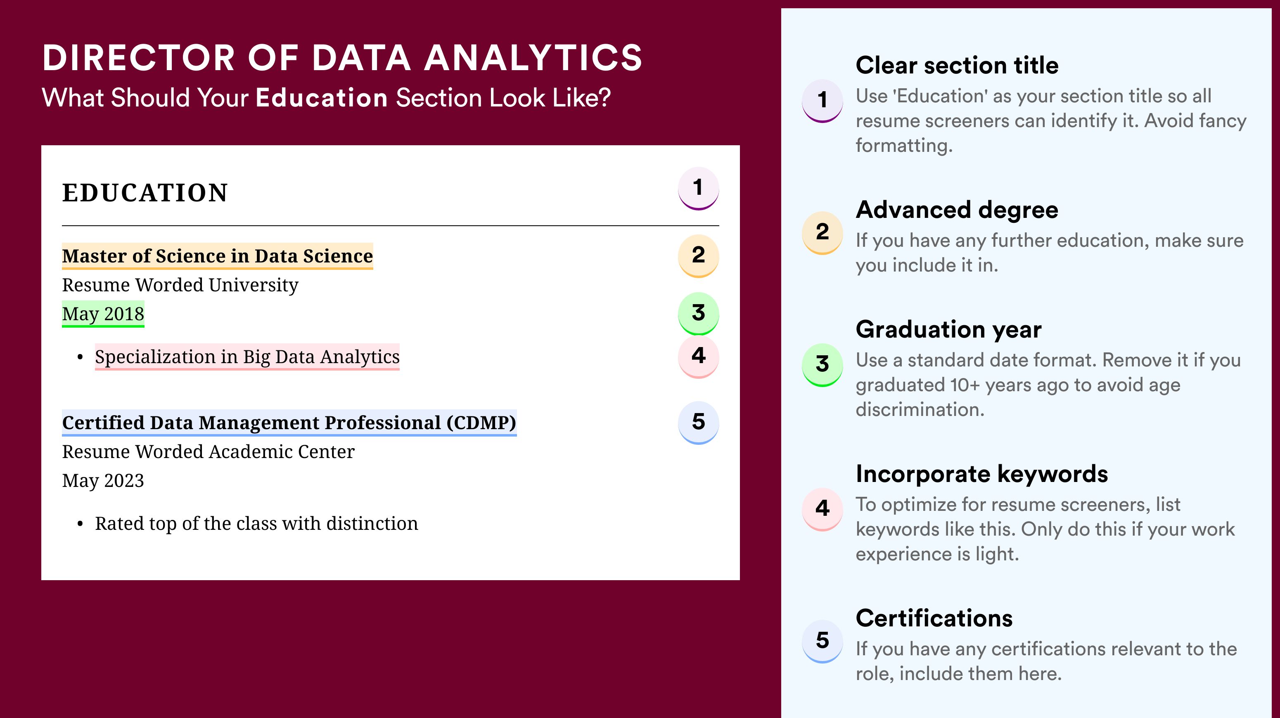The image size is (1280, 718).
Task: Select highlighted May 2018 graduation date
Action: point(103,314)
